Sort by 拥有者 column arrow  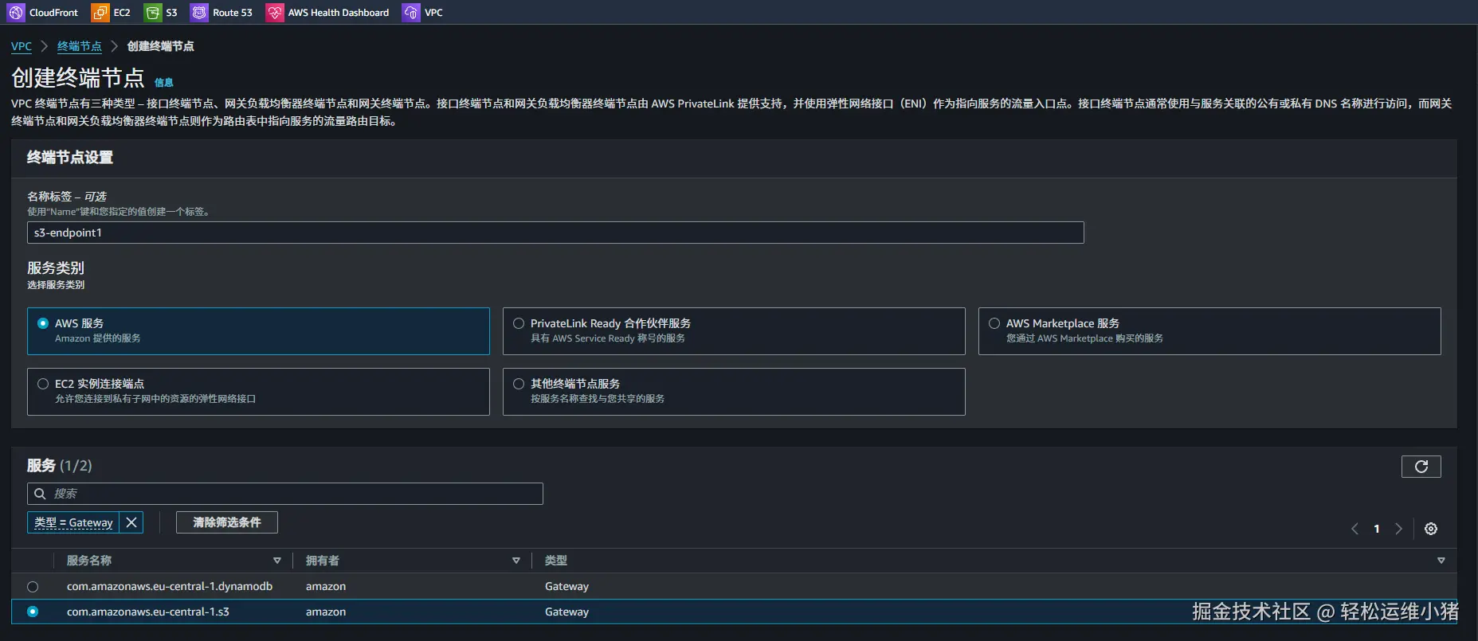[x=516, y=561]
